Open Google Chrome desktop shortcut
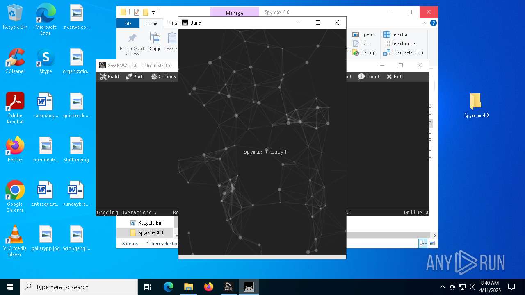 pyautogui.click(x=15, y=197)
